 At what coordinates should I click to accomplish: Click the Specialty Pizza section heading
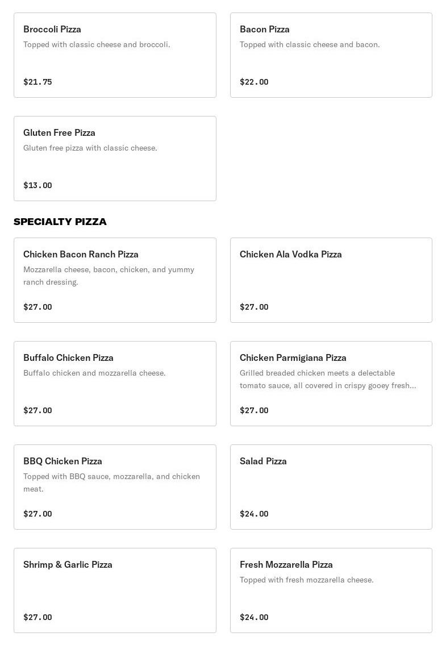[60, 222]
